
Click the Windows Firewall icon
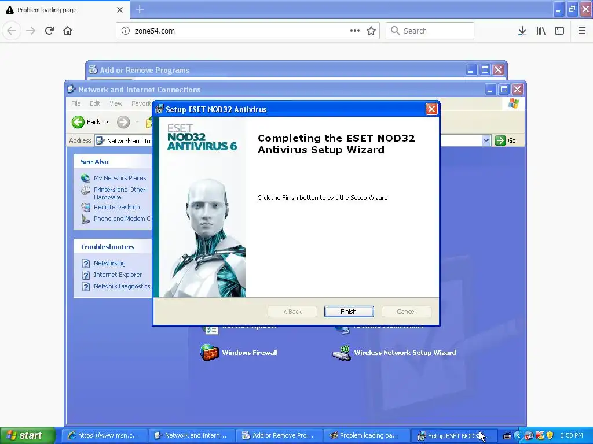pyautogui.click(x=210, y=353)
